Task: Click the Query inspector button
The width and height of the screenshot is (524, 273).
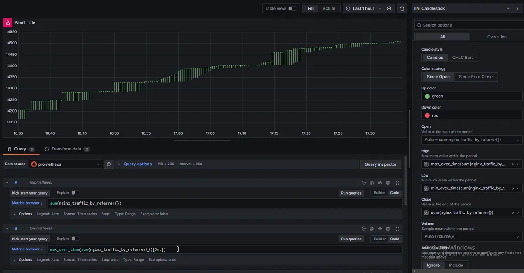Action: coord(380,164)
